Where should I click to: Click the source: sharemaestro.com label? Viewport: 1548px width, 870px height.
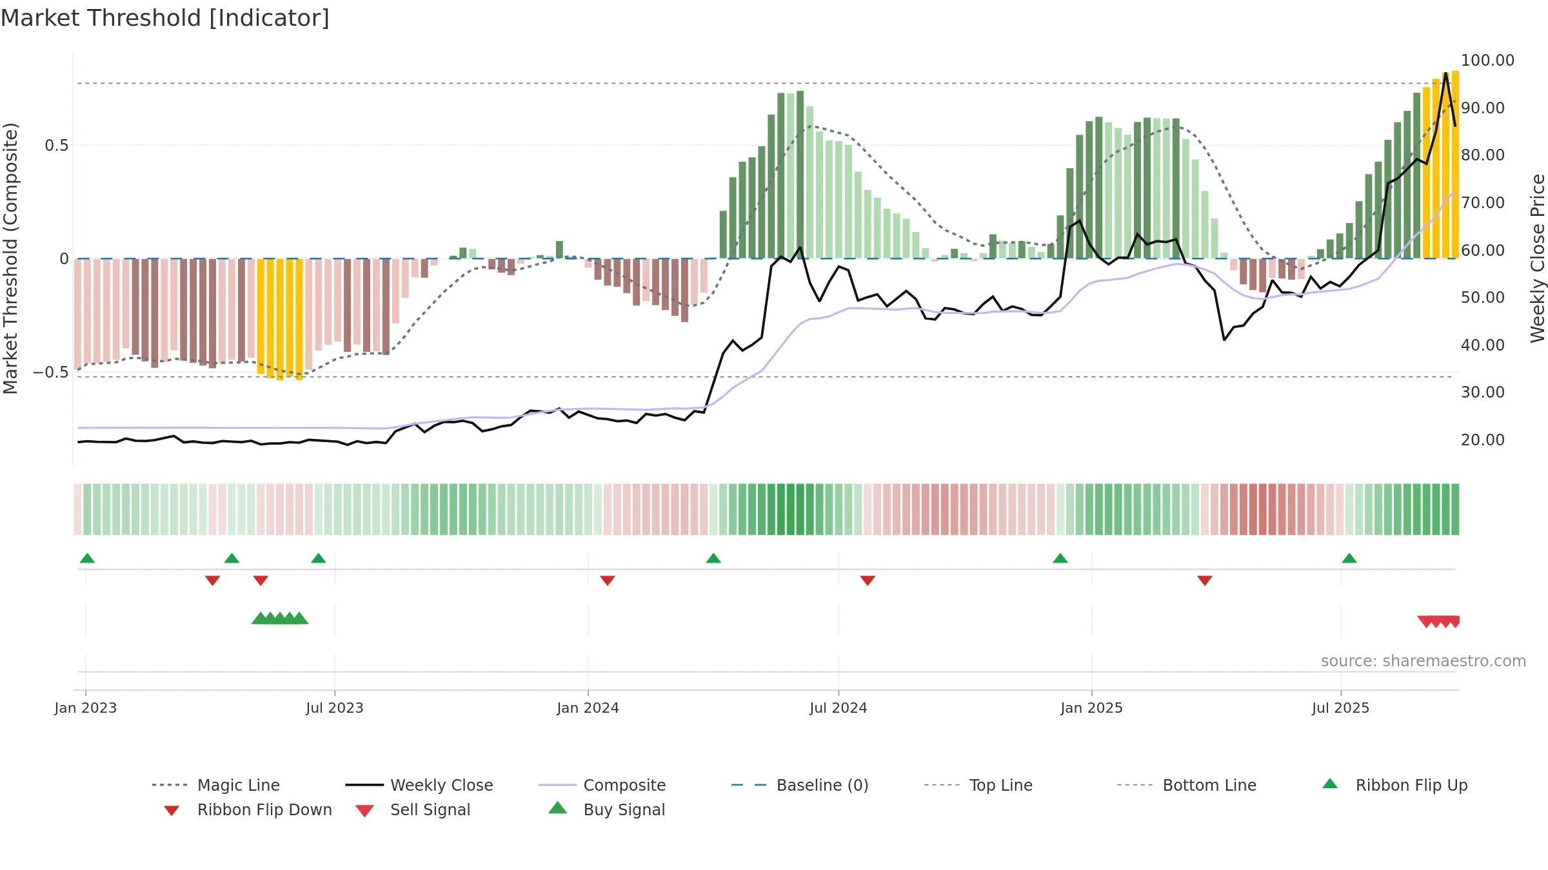[x=1424, y=661]
